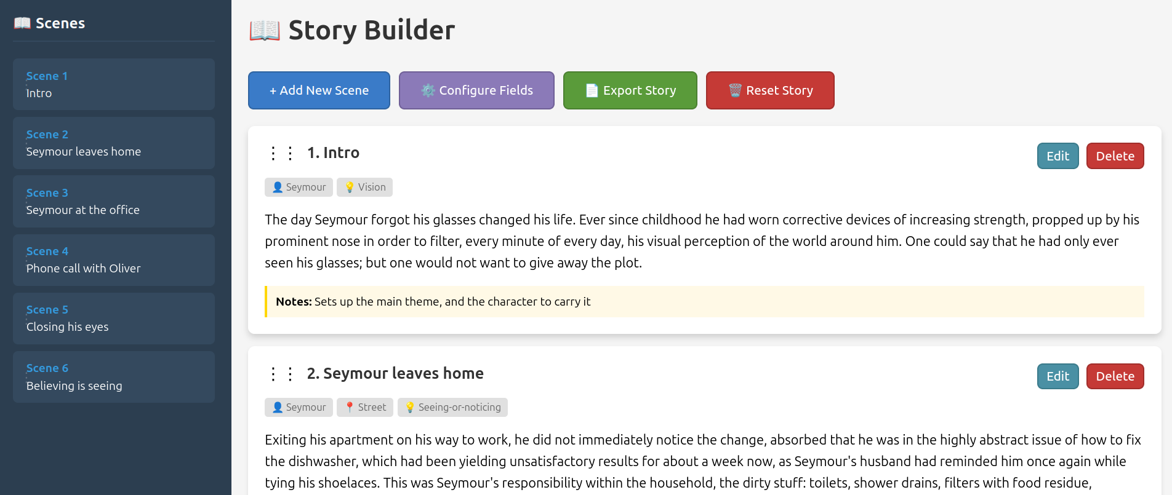Jump to Scene 3 Seymour at the office

[x=114, y=202]
